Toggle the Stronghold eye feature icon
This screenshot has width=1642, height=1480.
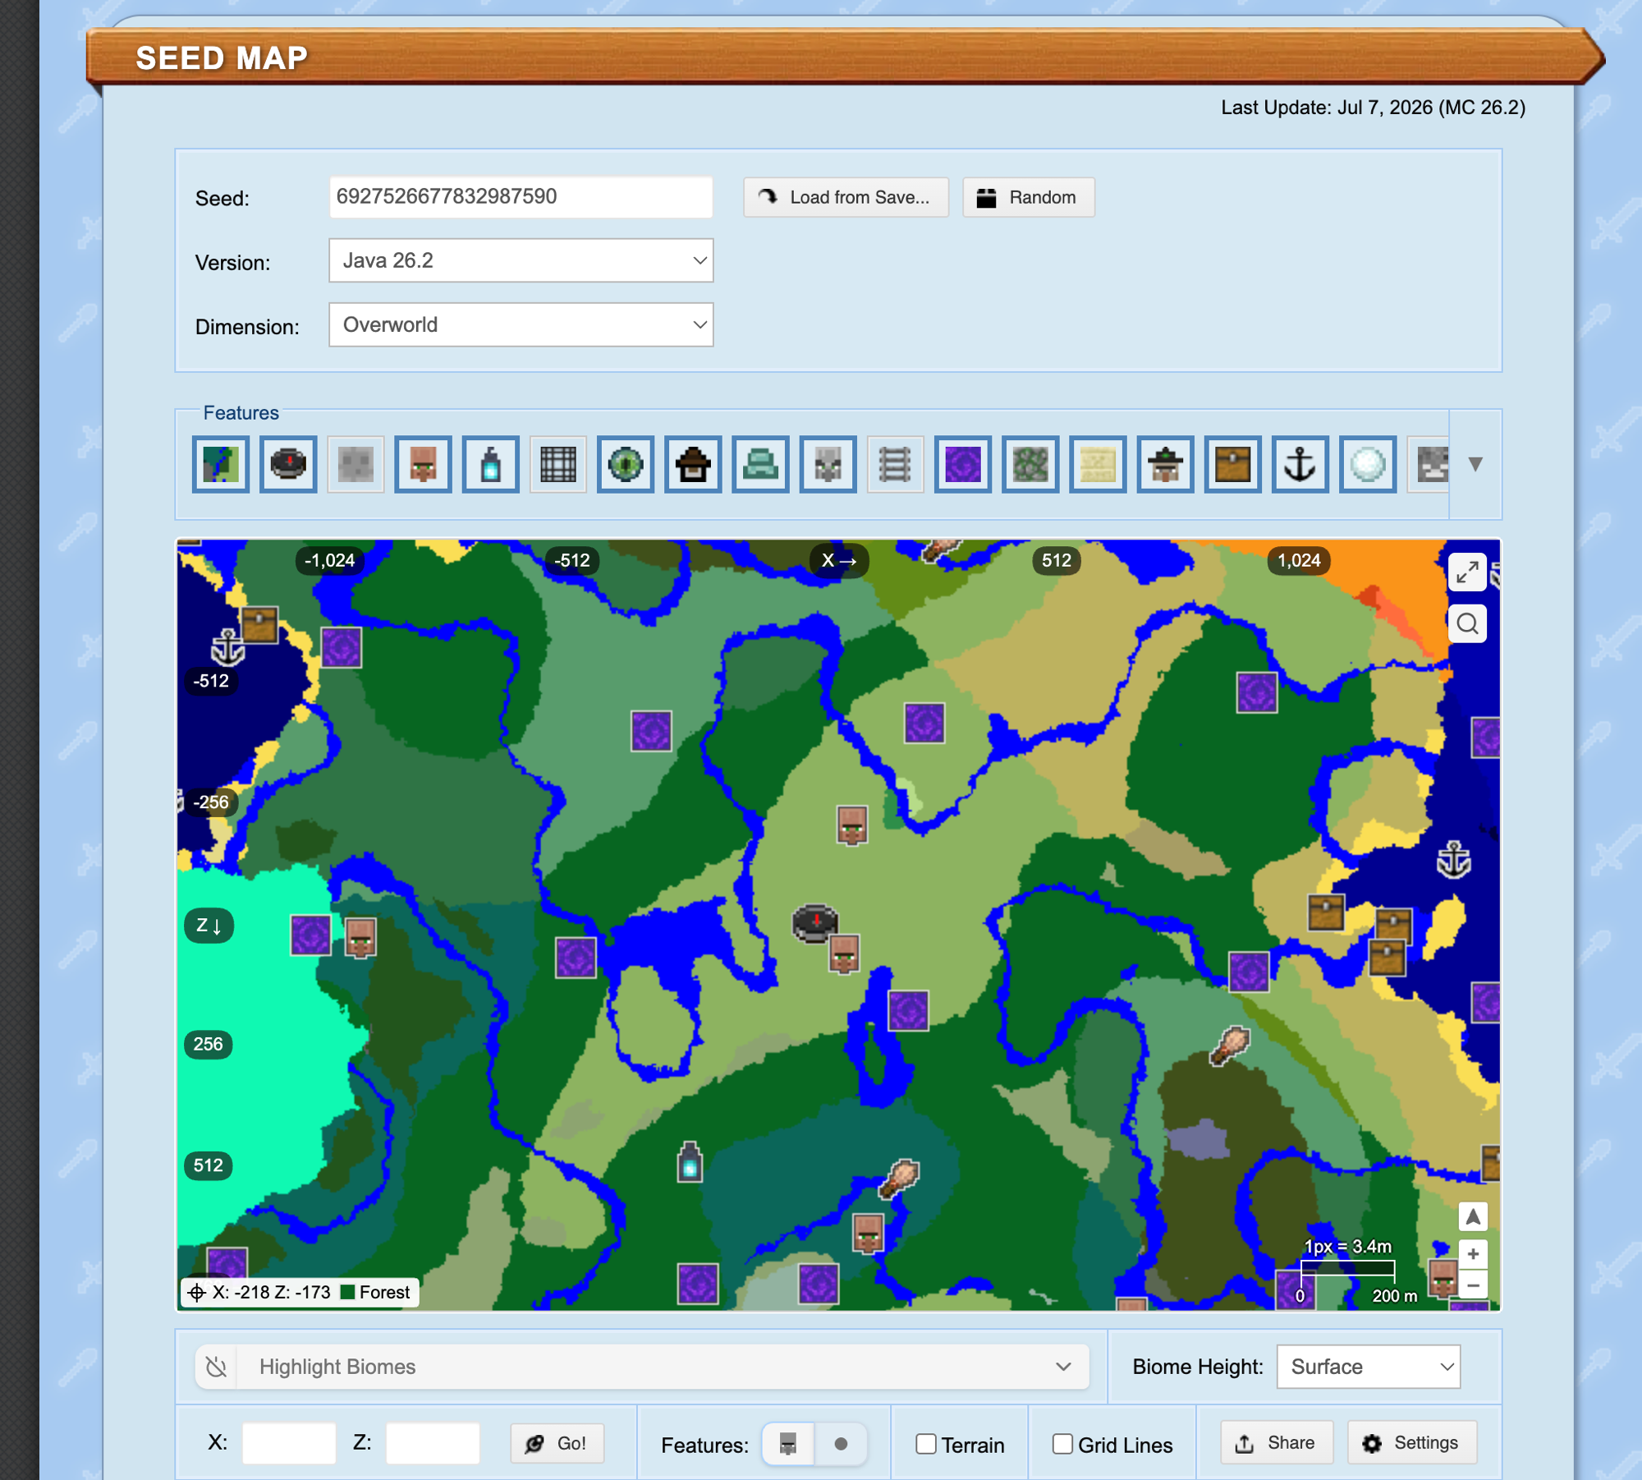[626, 464]
